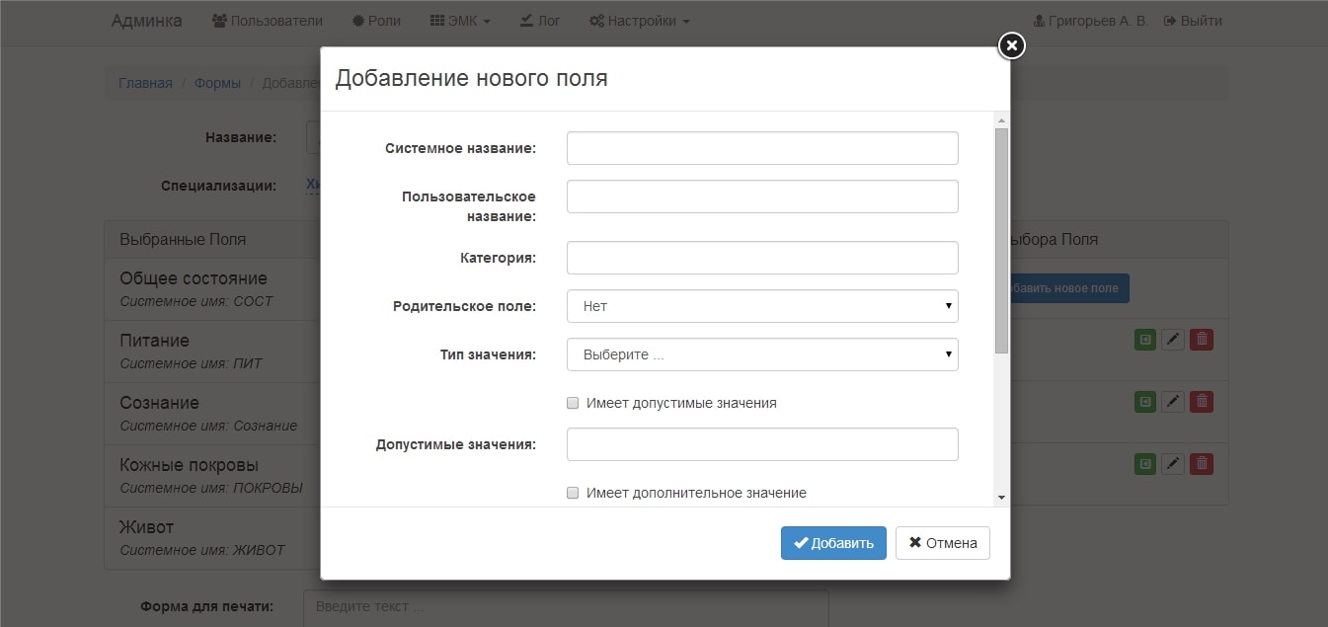Image resolution: width=1328 pixels, height=627 pixels.
Task: Select the Живот field row
Action: [212, 538]
